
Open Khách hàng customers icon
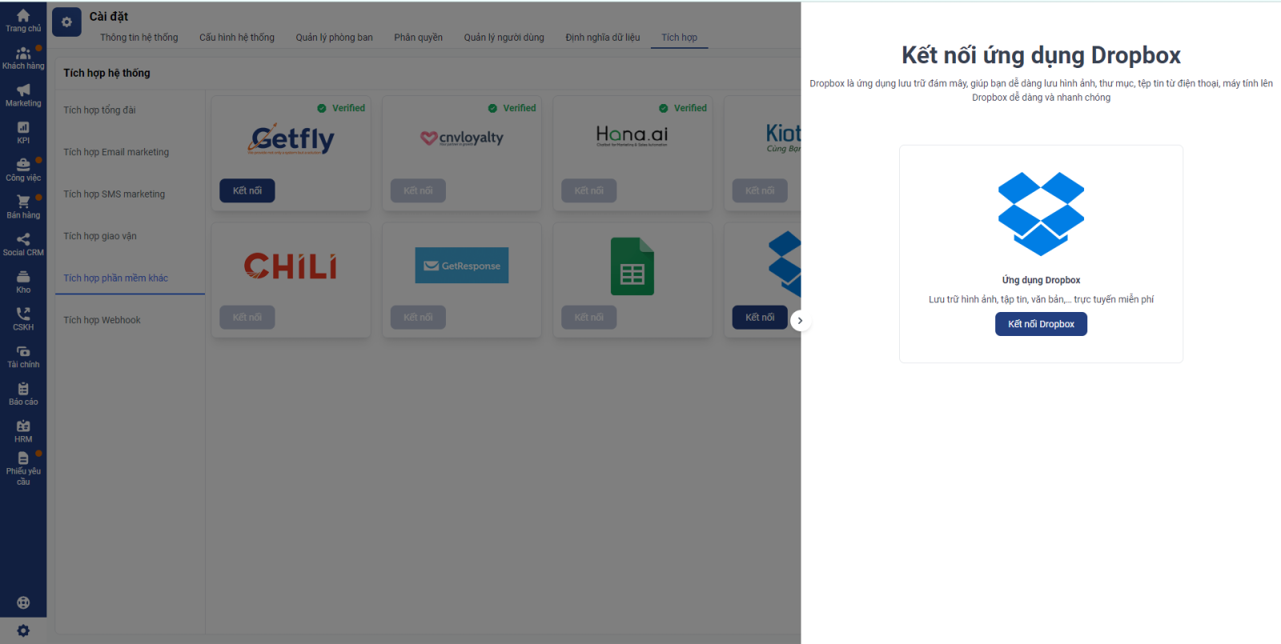[23, 54]
